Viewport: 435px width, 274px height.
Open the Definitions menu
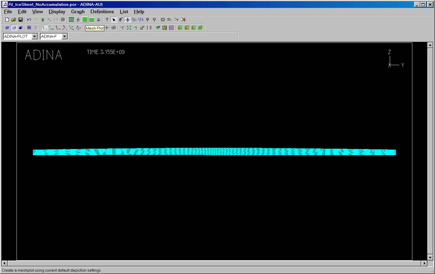click(102, 12)
